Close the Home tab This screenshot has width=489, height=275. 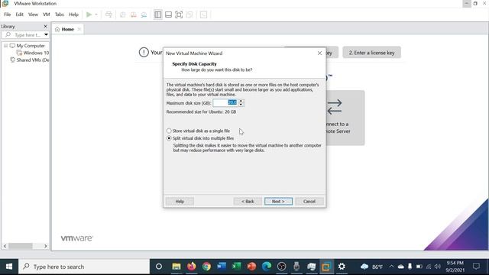click(x=79, y=29)
